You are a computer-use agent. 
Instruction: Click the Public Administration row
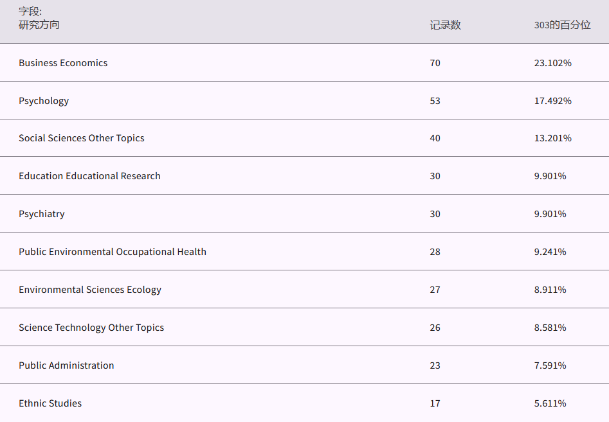pyautogui.click(x=66, y=365)
